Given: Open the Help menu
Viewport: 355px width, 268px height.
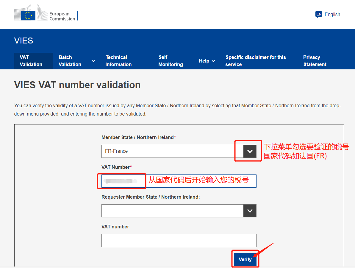Looking at the screenshot, I should [204, 61].
